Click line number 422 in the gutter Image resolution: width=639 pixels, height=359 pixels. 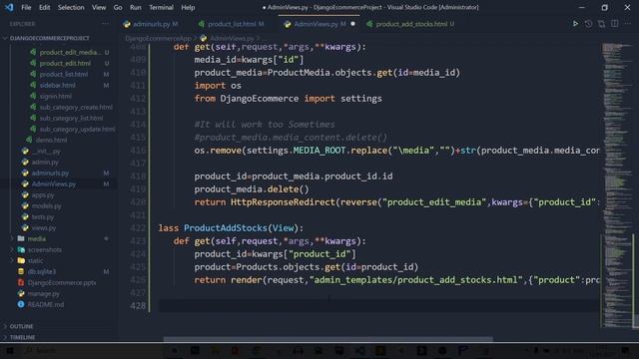click(138, 228)
